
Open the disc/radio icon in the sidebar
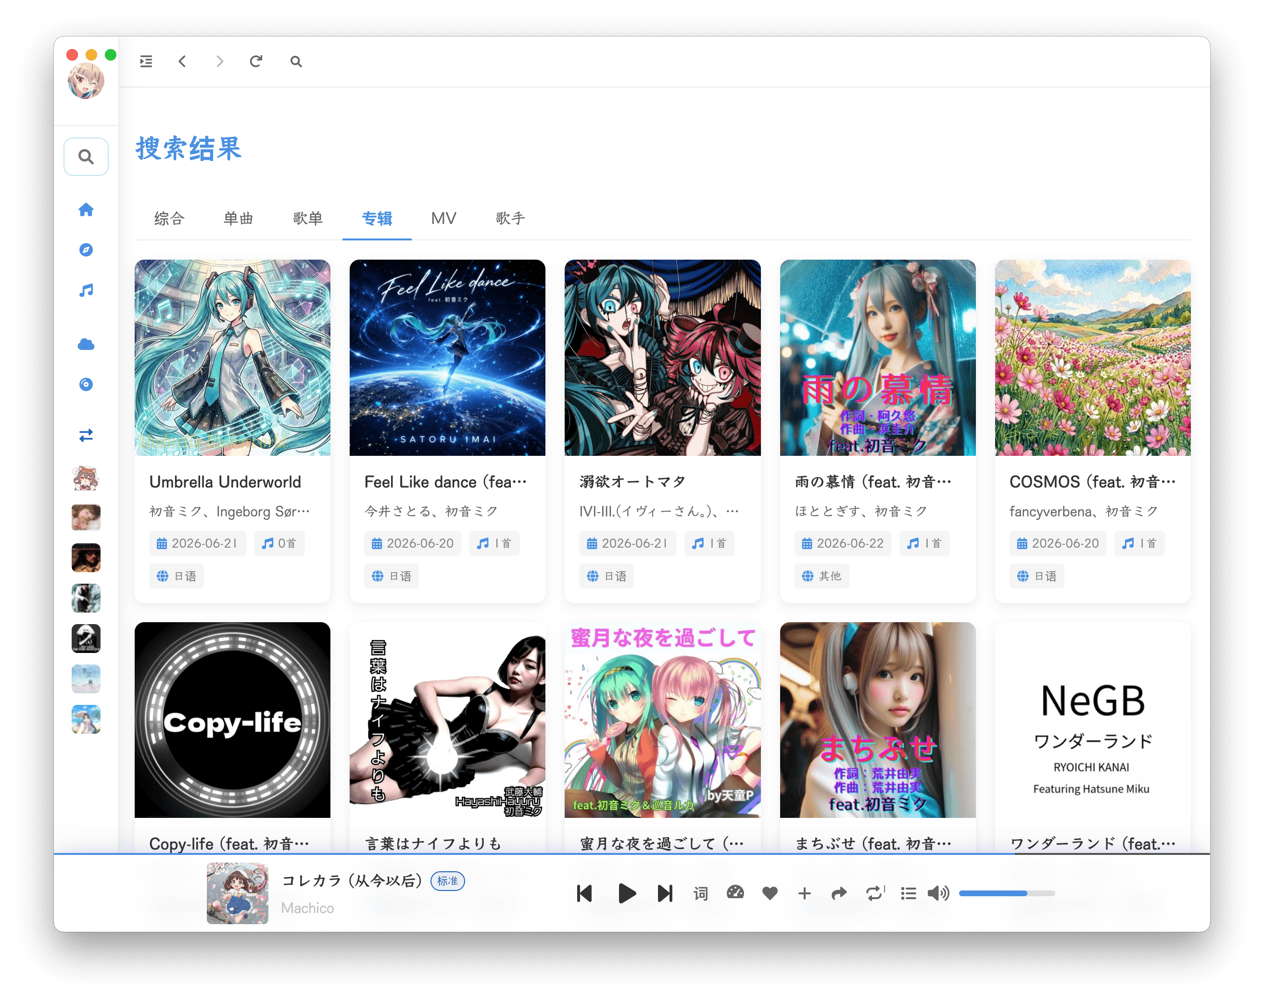point(86,385)
